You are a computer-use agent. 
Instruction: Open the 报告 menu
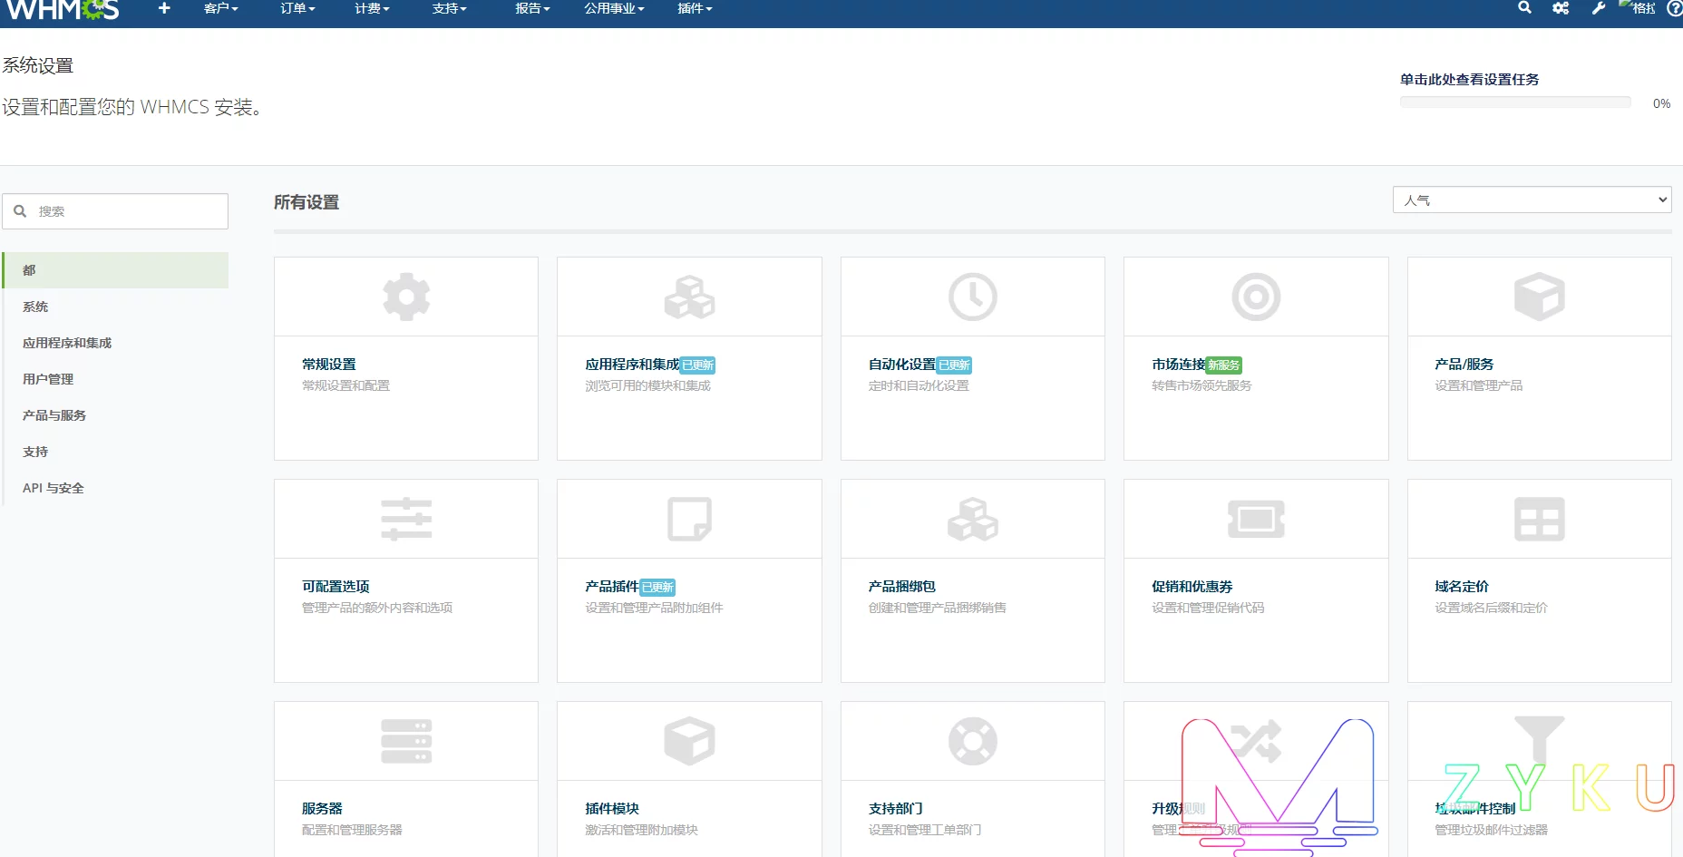532,8
